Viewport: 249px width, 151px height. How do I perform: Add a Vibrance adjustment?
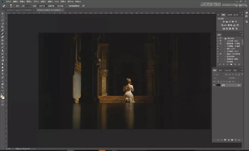tap(236, 22)
